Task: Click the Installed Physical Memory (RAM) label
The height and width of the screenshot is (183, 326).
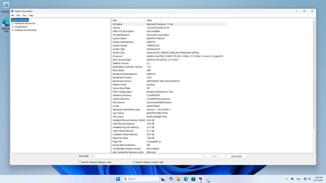Action: tap(129, 120)
